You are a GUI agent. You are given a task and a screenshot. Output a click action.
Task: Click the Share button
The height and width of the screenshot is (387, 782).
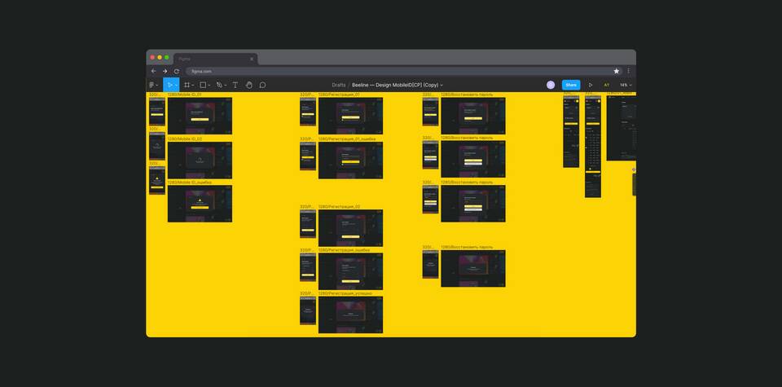[x=571, y=85]
